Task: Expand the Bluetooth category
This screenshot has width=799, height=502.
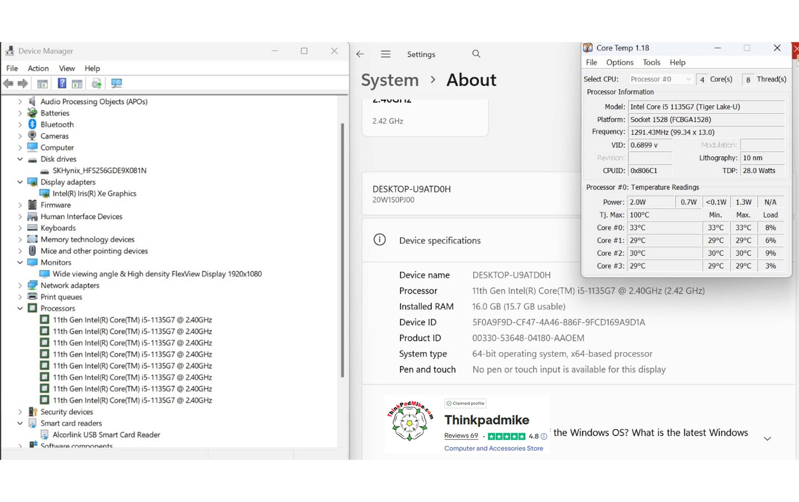Action: [x=20, y=124]
